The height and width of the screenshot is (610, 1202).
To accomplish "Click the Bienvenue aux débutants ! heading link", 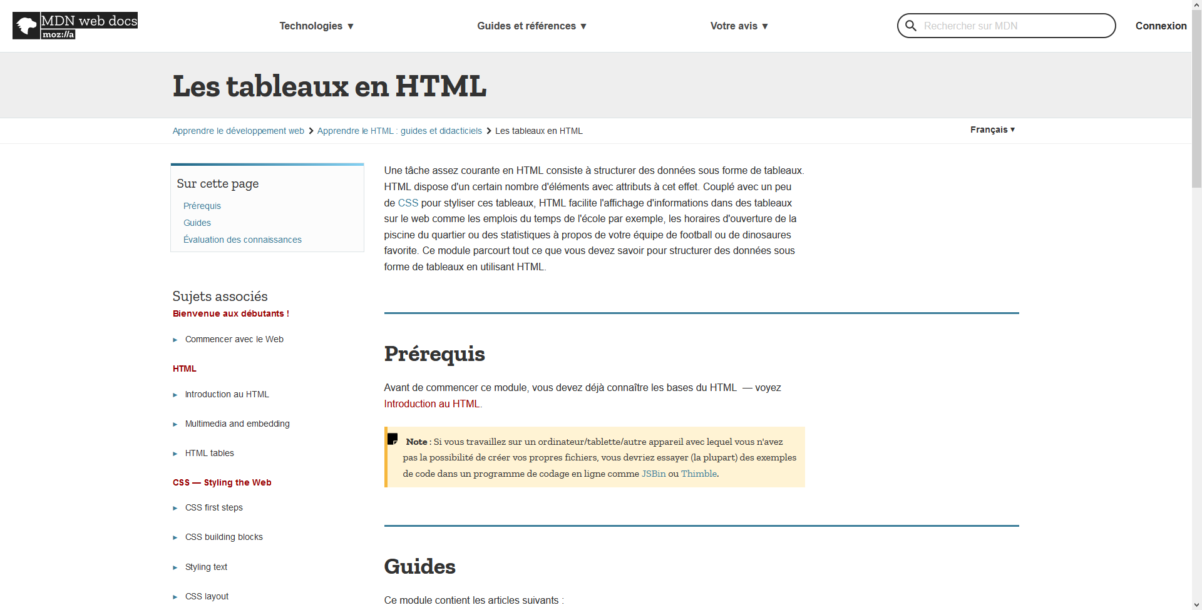I will [230, 313].
